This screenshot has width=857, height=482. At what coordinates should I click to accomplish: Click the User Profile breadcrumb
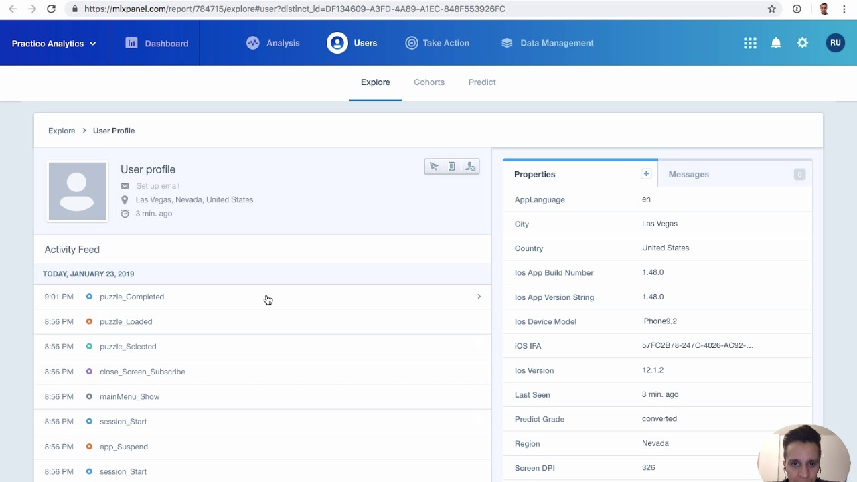(114, 131)
